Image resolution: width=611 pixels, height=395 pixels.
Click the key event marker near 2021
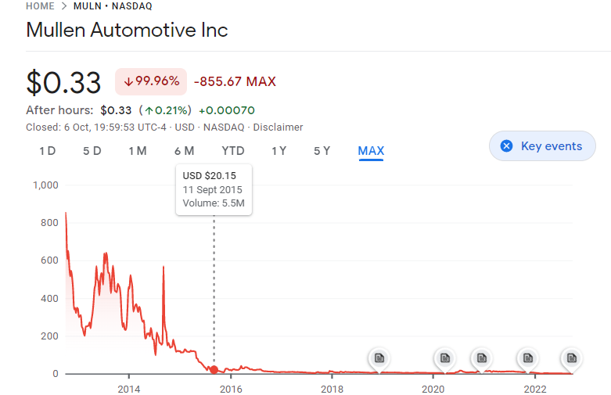[481, 358]
